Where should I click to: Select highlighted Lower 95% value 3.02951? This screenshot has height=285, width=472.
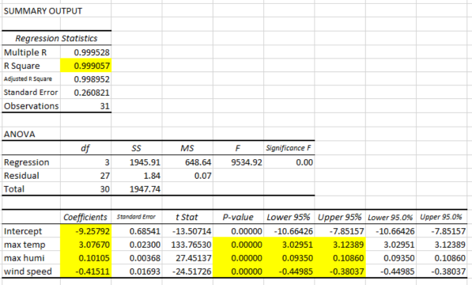(x=297, y=245)
